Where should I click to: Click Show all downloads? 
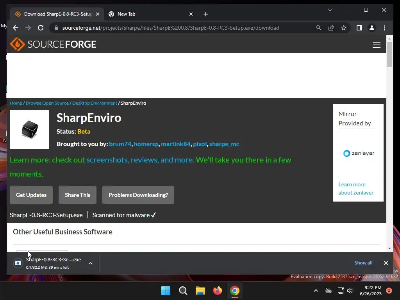363,263
